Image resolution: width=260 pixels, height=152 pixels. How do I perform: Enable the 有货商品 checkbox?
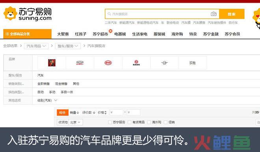coord(130,122)
